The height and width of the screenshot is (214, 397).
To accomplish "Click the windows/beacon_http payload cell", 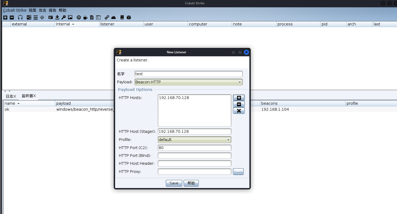I will click(x=85, y=109).
